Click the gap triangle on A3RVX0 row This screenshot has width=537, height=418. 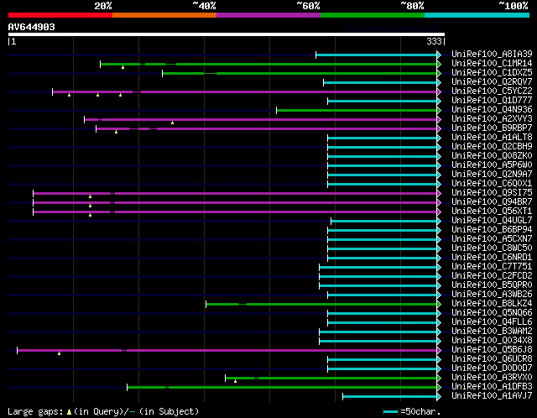coord(236,381)
